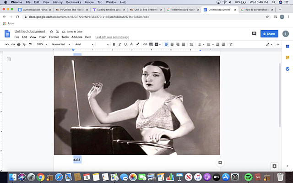Click the Chrome address bar
This screenshot has width=293, height=183.
(144, 17)
